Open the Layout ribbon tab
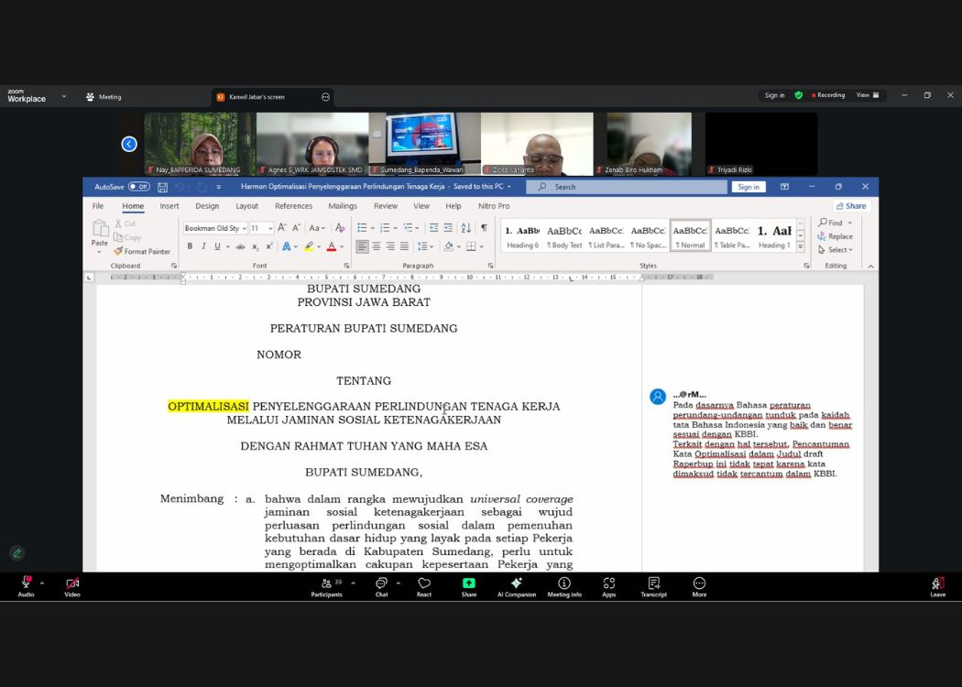 pos(246,206)
